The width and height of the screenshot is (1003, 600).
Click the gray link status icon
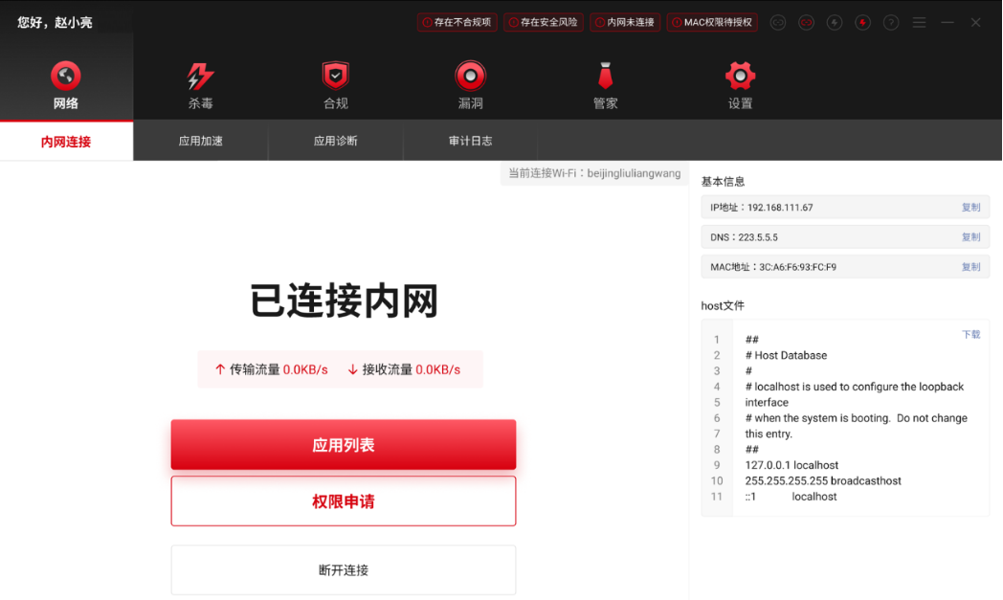tap(778, 22)
